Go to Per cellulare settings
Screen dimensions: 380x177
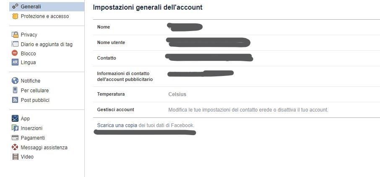[x=34, y=91]
